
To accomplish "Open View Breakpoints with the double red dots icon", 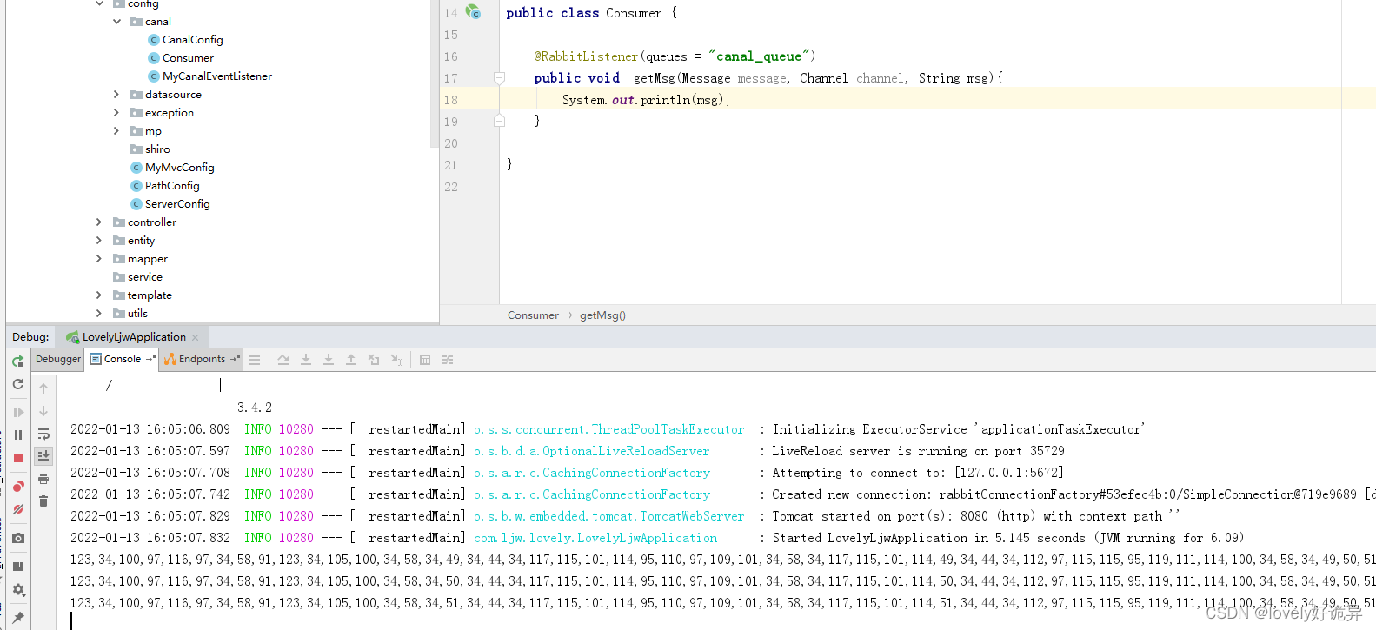I will tap(18, 487).
